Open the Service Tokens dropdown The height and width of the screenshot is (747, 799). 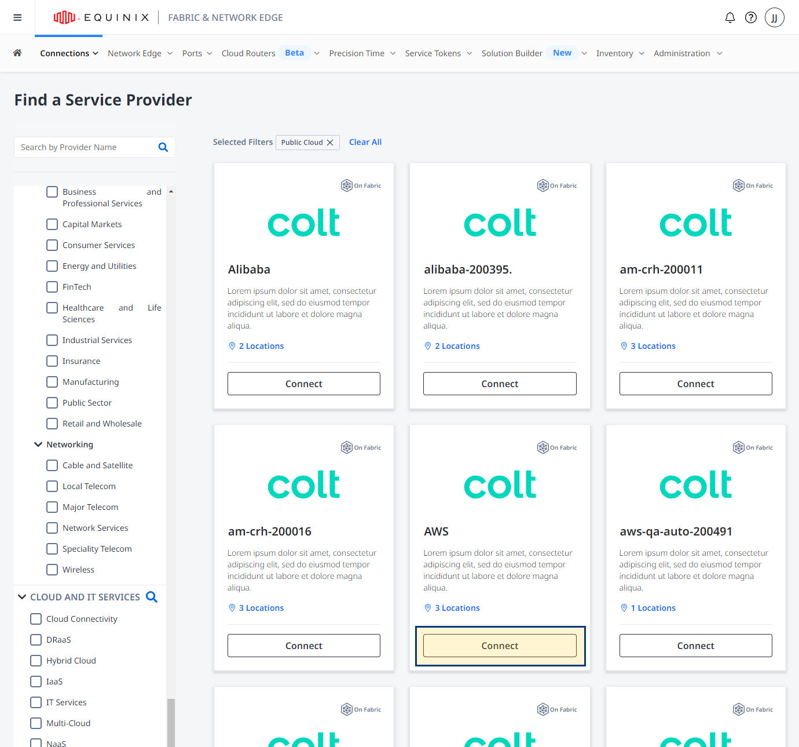click(x=438, y=53)
